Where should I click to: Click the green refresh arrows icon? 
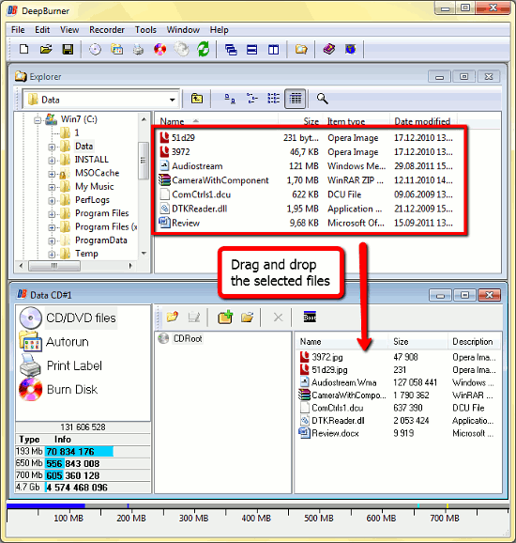203,49
